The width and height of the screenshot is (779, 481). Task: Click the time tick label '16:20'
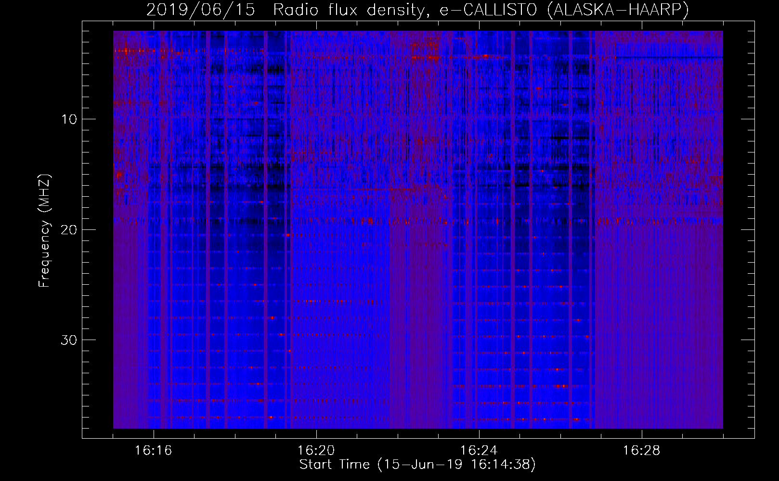[316, 451]
